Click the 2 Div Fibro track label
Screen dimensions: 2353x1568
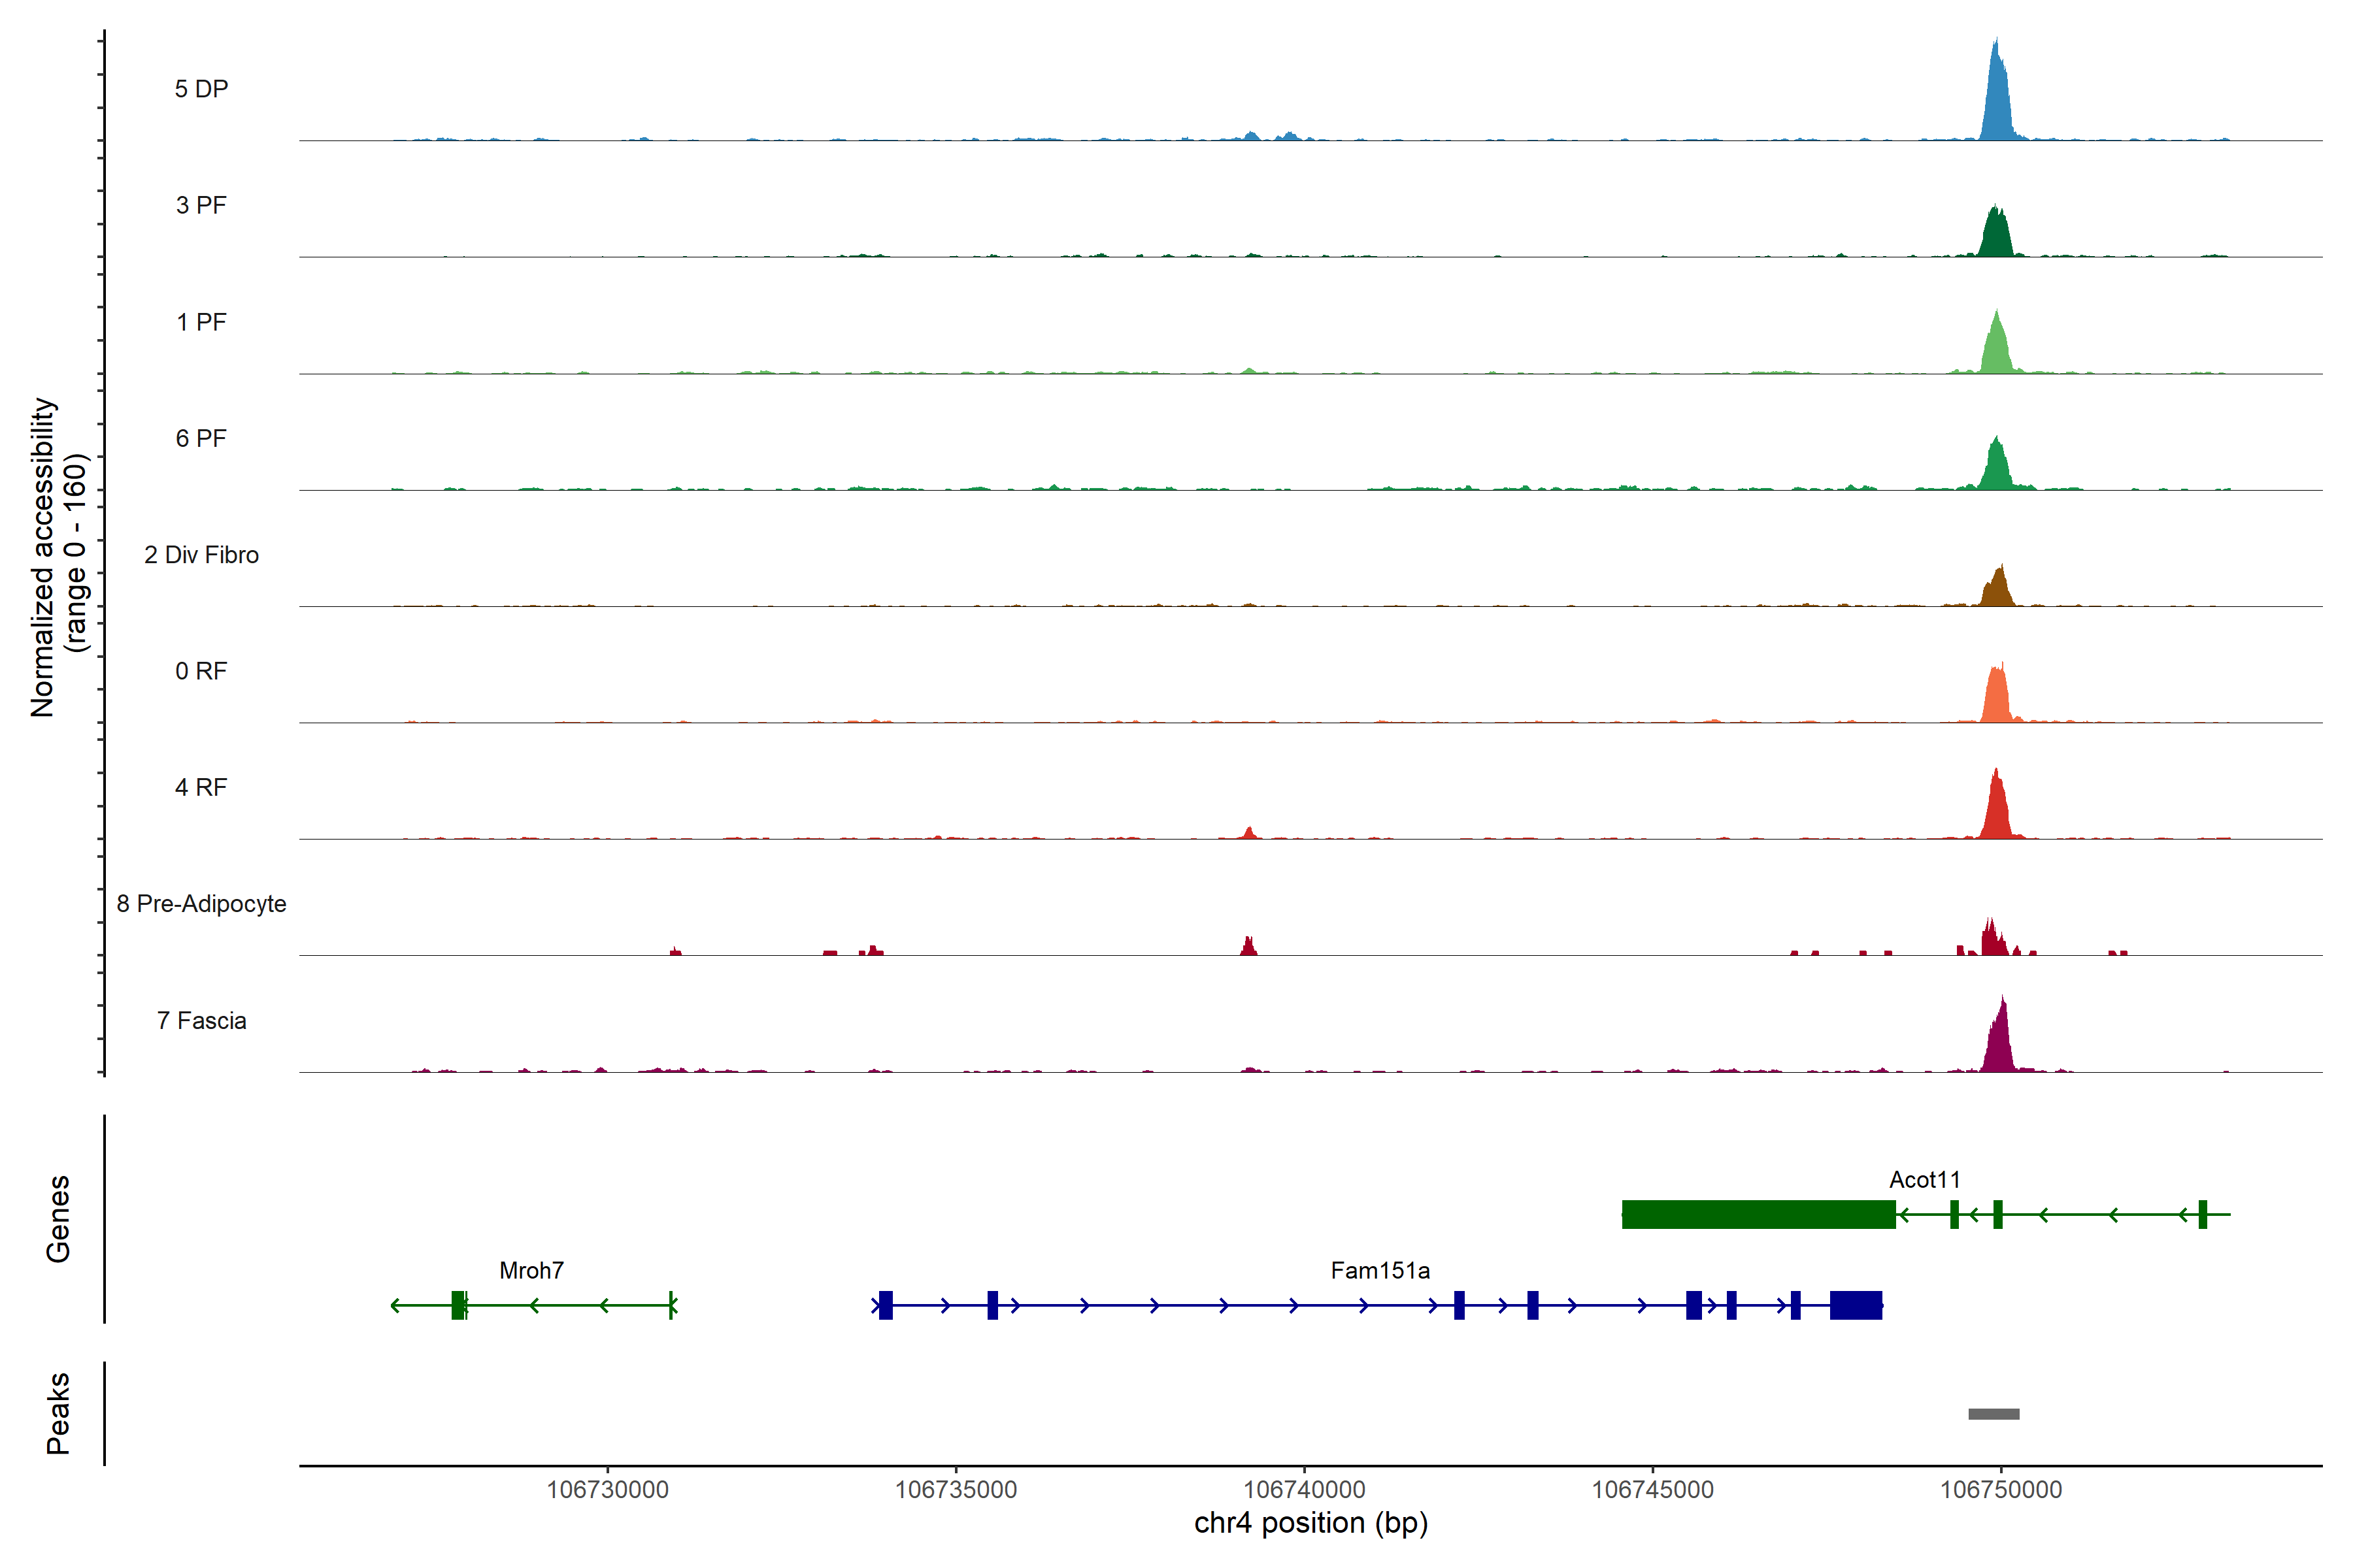pyautogui.click(x=201, y=555)
